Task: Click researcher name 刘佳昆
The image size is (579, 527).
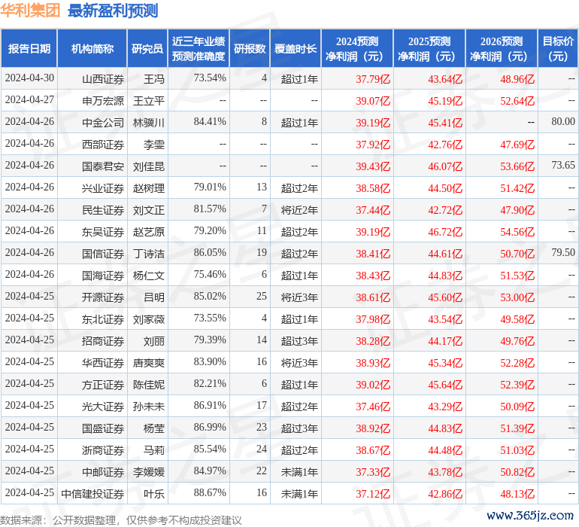Action: tap(149, 166)
